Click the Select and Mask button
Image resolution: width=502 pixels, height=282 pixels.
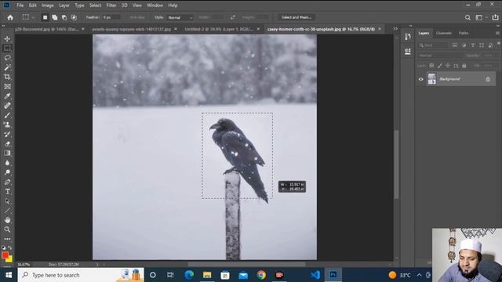tap(296, 17)
